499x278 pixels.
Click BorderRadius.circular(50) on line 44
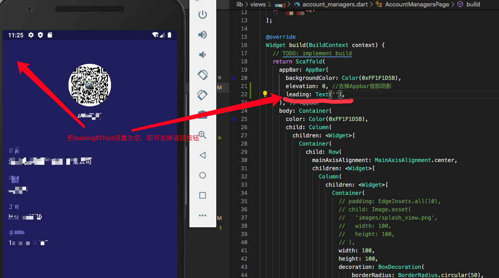click(439, 275)
